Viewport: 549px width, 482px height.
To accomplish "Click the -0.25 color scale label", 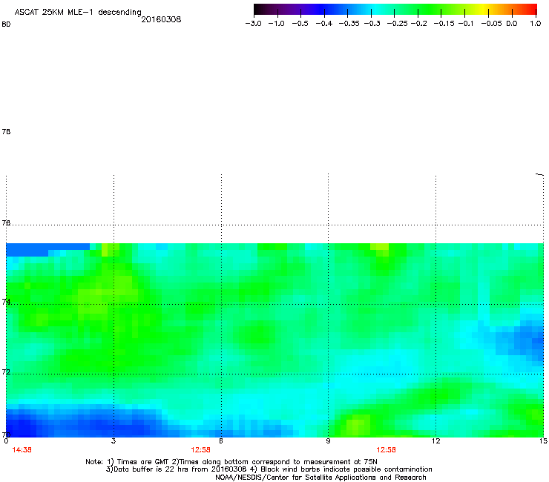I will [398, 24].
